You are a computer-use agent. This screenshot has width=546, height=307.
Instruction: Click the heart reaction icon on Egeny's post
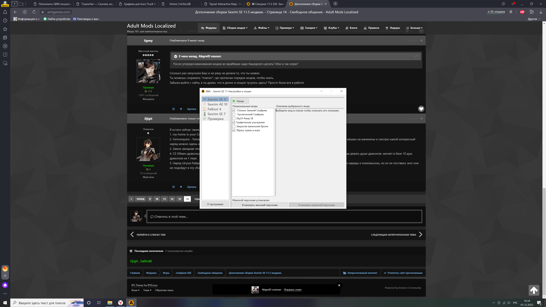421,109
